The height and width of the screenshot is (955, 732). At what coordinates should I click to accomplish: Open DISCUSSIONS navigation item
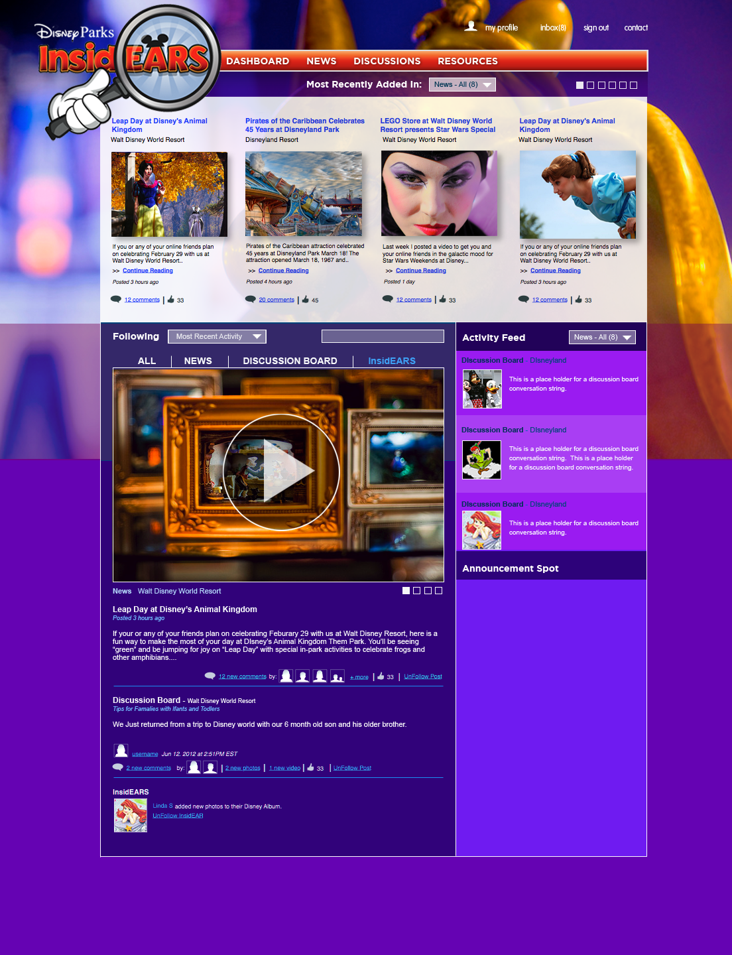pyautogui.click(x=387, y=61)
